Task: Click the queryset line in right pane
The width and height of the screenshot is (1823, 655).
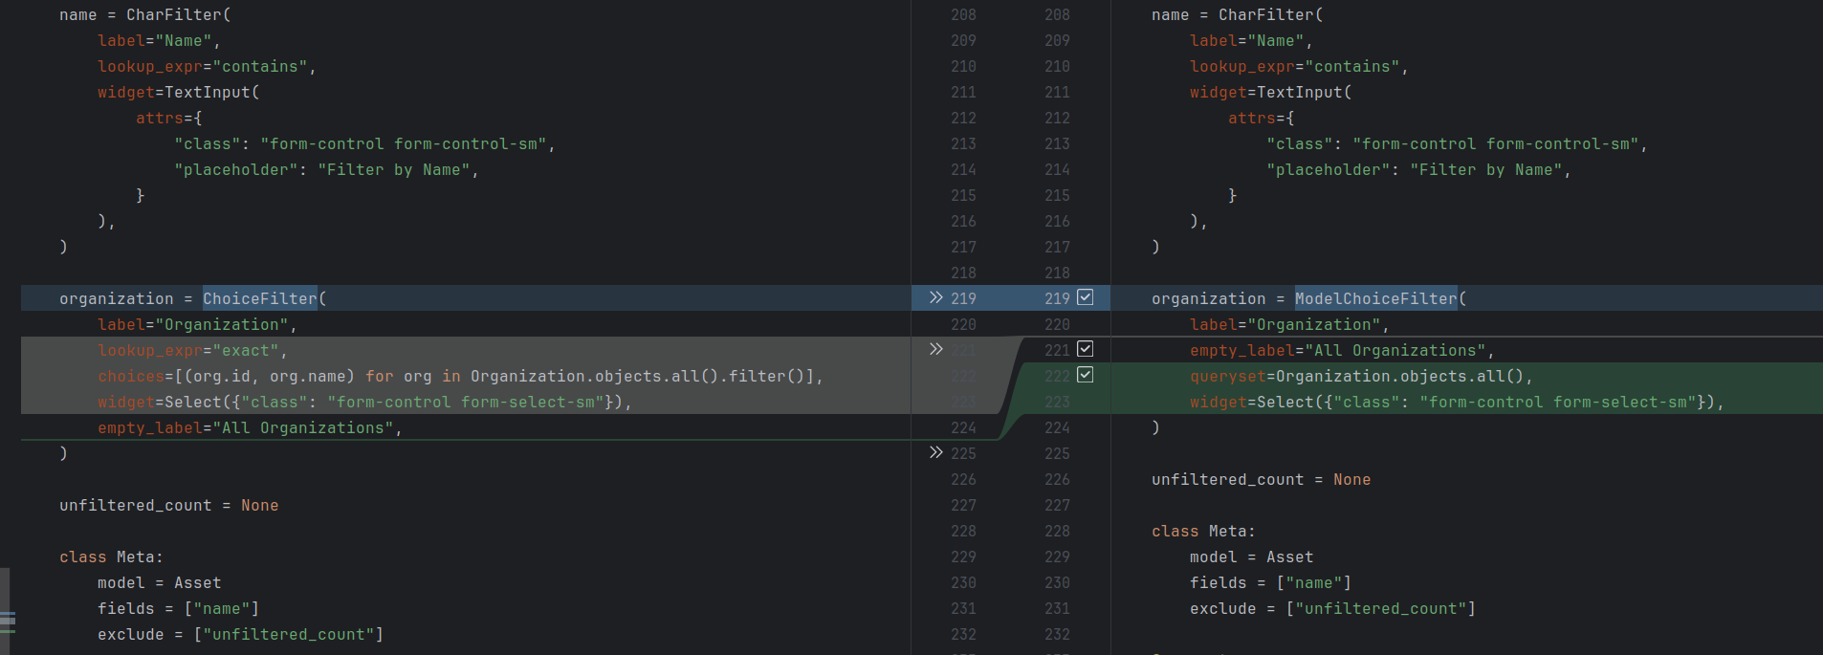Action: point(1360,377)
